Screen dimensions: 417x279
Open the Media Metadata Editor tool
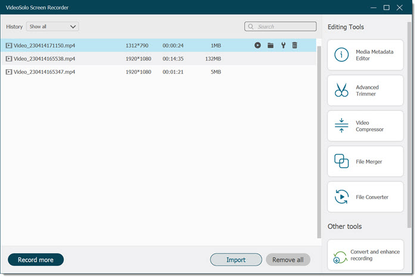pyautogui.click(x=365, y=55)
